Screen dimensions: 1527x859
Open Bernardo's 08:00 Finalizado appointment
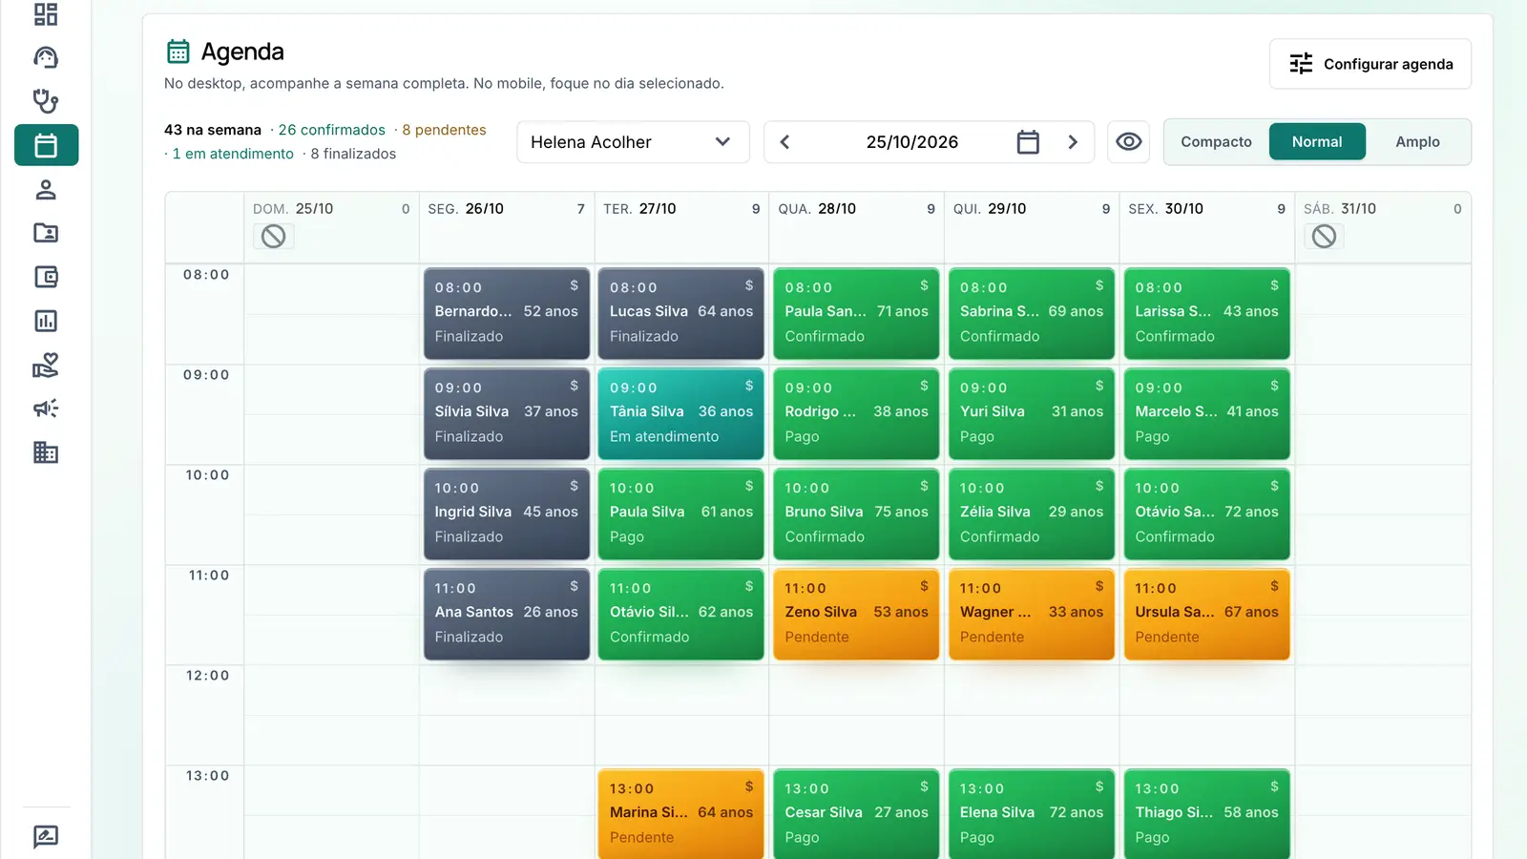coord(507,314)
